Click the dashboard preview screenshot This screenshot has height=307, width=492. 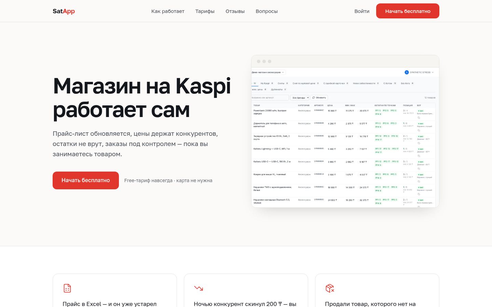point(345,131)
